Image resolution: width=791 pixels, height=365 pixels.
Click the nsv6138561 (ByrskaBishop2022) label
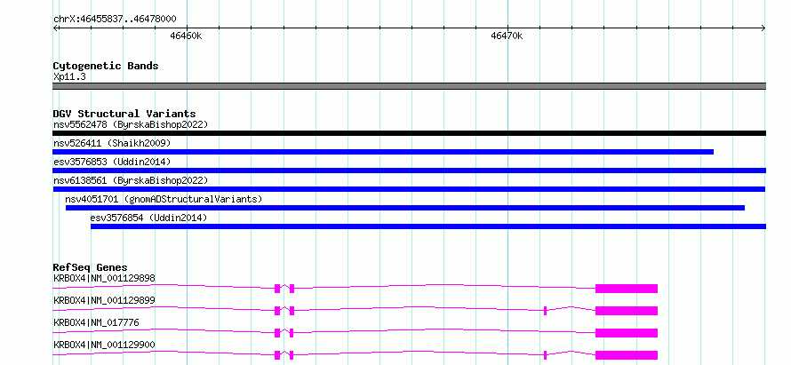pyautogui.click(x=131, y=180)
